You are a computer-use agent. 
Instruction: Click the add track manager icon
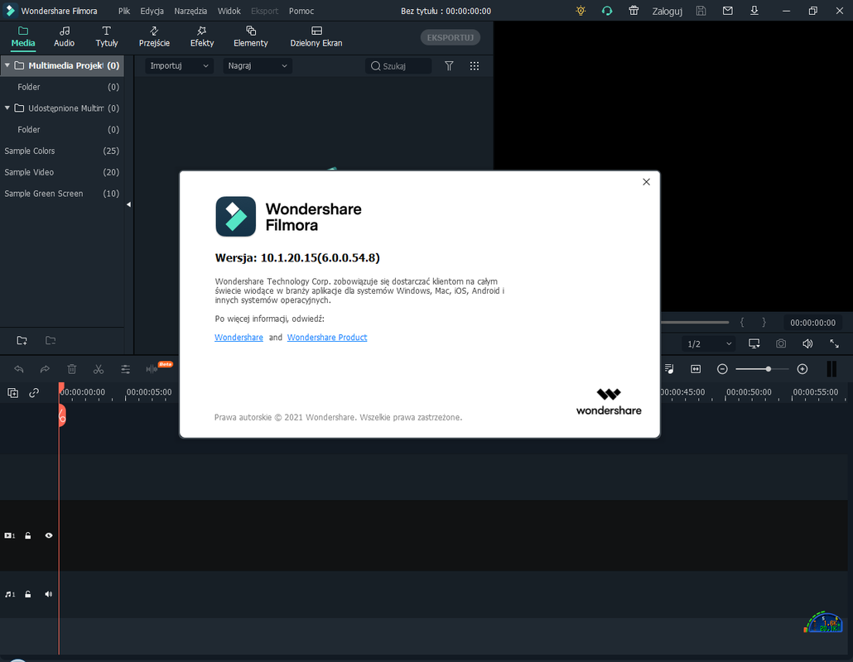(x=12, y=392)
